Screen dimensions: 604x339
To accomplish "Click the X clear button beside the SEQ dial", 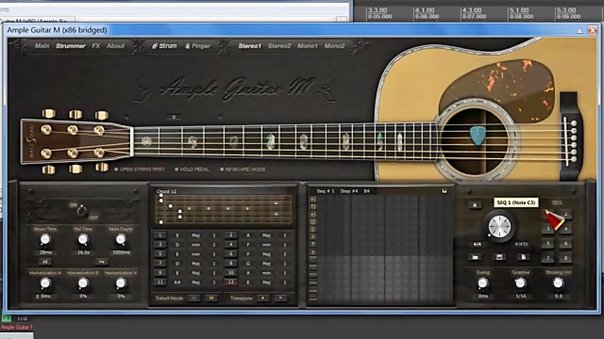I will (x=476, y=205).
